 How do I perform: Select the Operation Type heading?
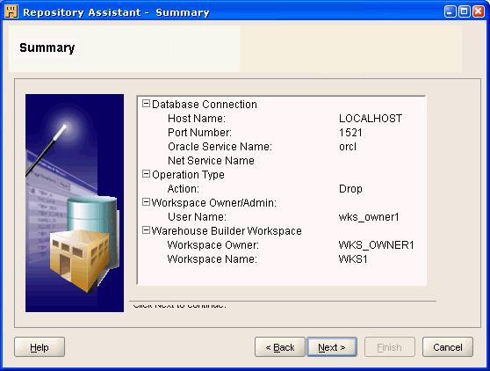point(188,175)
